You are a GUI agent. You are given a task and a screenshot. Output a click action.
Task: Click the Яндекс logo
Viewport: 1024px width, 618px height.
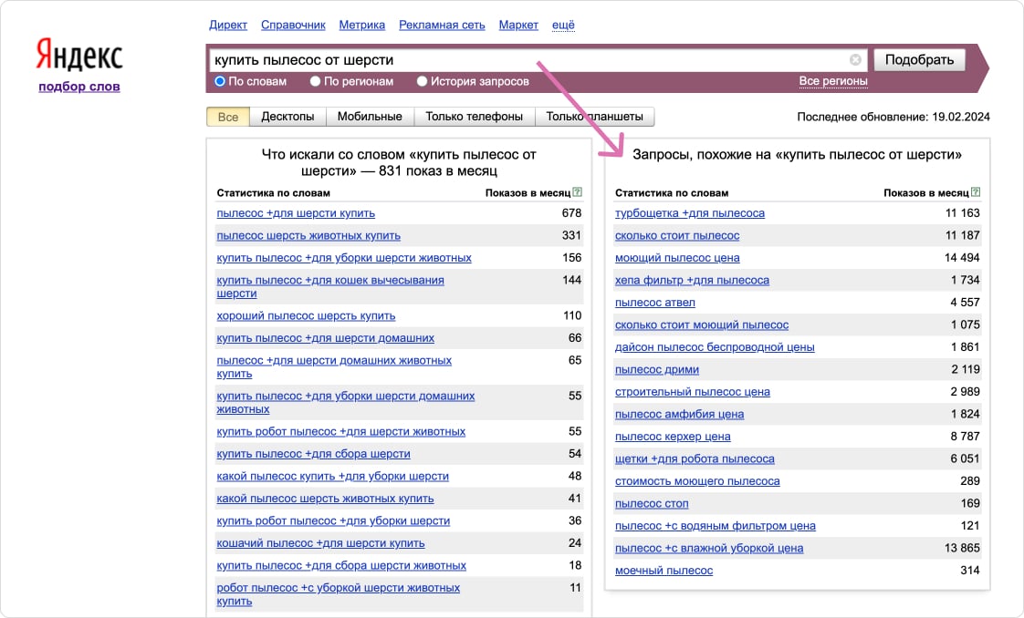point(79,56)
